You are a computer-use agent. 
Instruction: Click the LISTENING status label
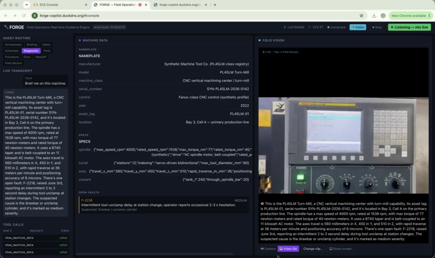pyautogui.click(x=294, y=27)
